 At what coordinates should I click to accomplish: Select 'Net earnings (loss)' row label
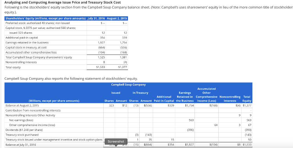[21, 120]
